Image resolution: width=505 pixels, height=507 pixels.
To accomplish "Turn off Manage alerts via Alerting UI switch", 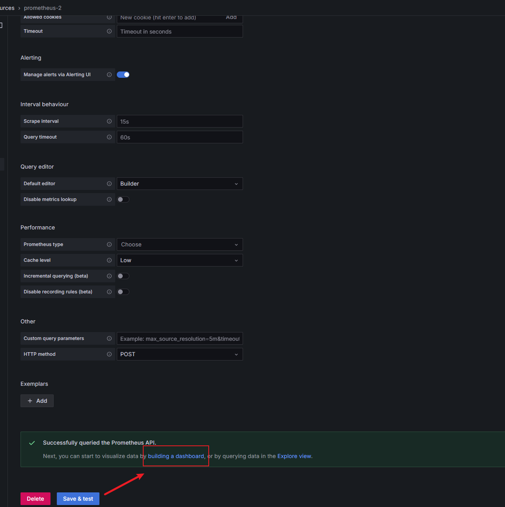I will [123, 75].
